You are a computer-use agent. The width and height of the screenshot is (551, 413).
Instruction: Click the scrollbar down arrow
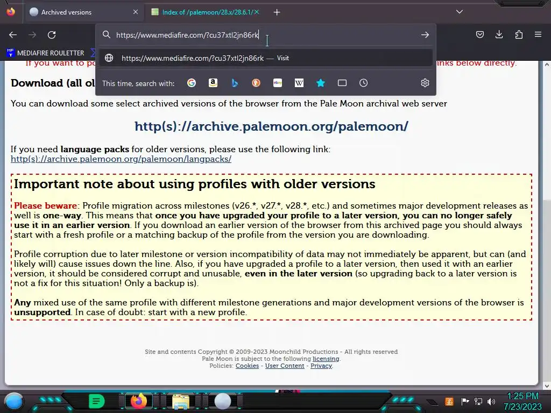click(547, 386)
